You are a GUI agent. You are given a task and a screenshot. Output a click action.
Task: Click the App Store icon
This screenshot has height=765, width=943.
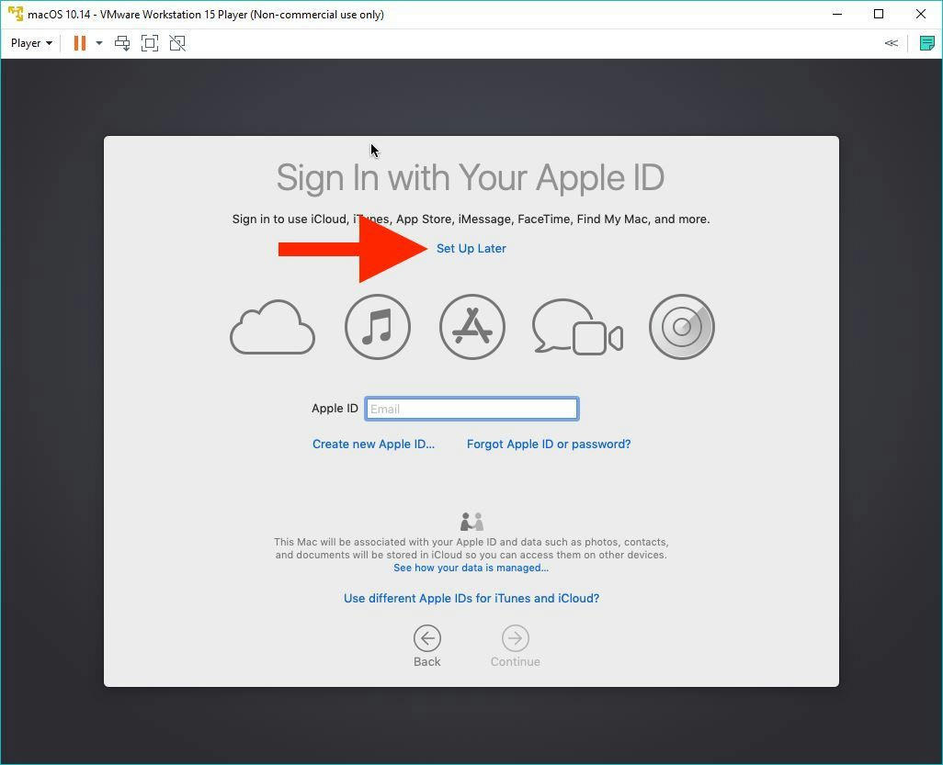pyautogui.click(x=472, y=327)
